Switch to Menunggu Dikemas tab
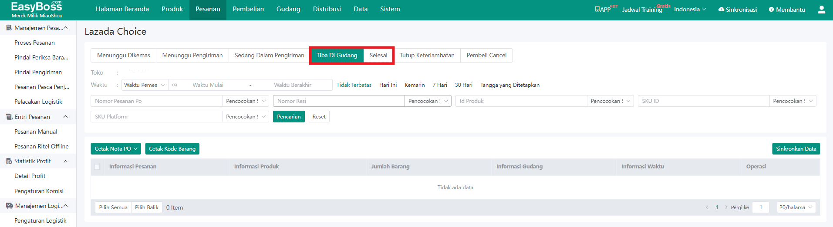This screenshot has height=227, width=833. [x=124, y=56]
